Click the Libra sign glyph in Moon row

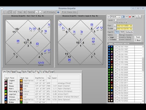tap(21, 86)
